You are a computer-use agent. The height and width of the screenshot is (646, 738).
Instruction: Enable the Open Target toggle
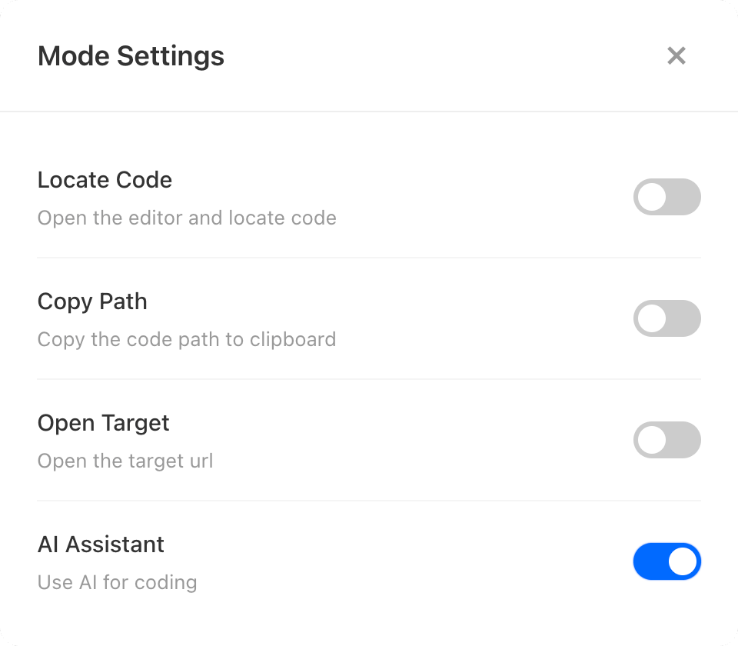[667, 440]
